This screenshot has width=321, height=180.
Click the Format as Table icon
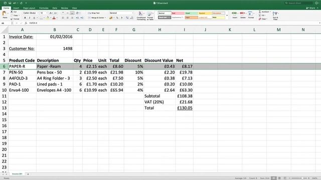click(150, 14)
